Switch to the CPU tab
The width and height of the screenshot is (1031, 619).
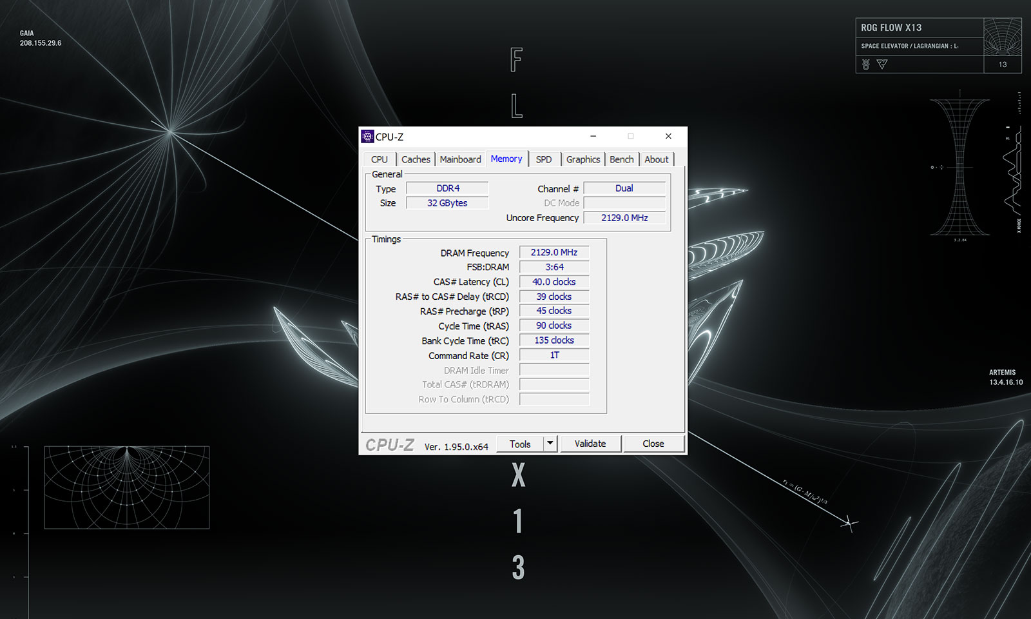(380, 159)
